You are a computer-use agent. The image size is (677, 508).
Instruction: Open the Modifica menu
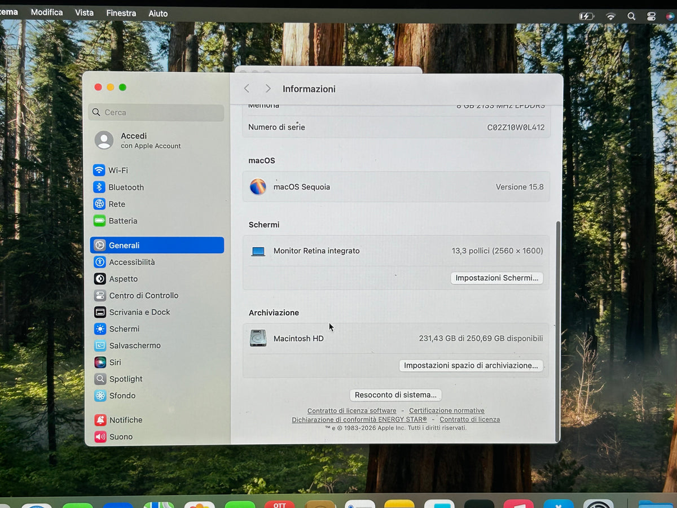coord(47,12)
